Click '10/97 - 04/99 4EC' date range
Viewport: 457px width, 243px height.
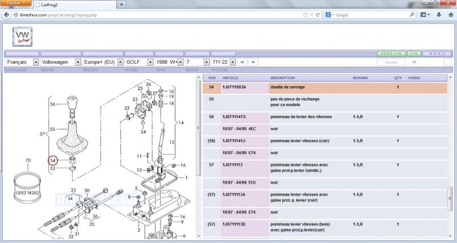coord(239,128)
